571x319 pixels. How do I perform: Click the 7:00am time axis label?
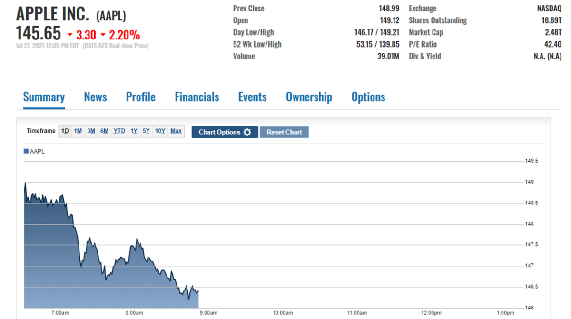coord(60,313)
